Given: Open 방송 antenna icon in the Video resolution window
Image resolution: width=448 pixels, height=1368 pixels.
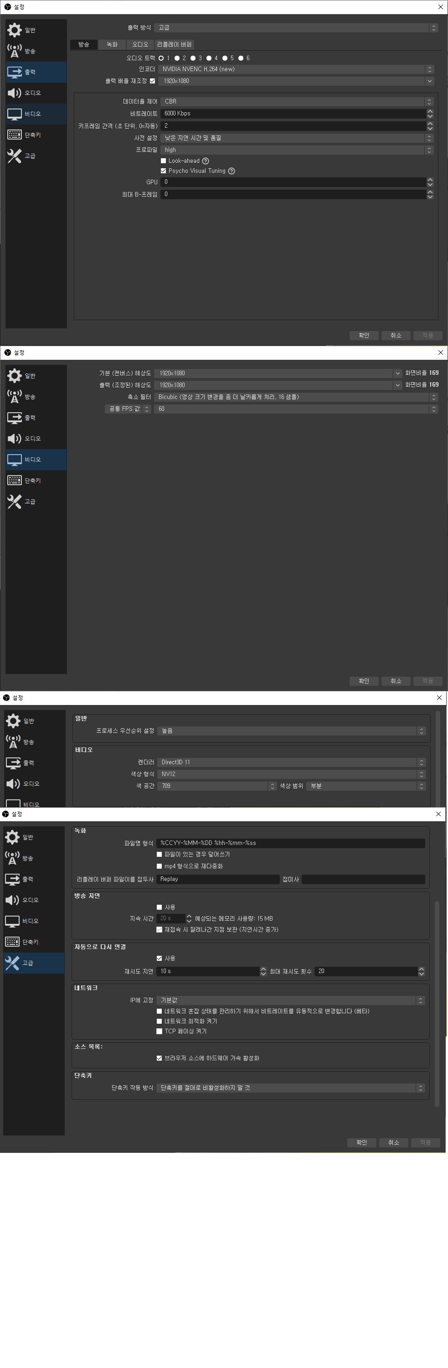Looking at the screenshot, I should [x=14, y=396].
